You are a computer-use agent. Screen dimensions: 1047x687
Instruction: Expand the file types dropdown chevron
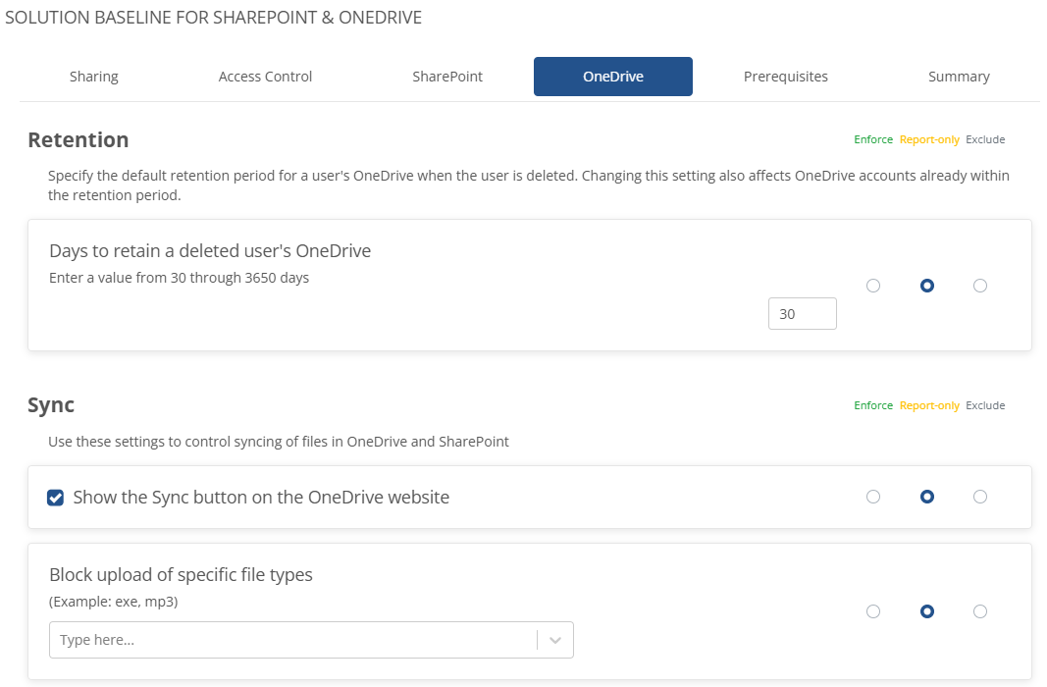pyautogui.click(x=554, y=640)
